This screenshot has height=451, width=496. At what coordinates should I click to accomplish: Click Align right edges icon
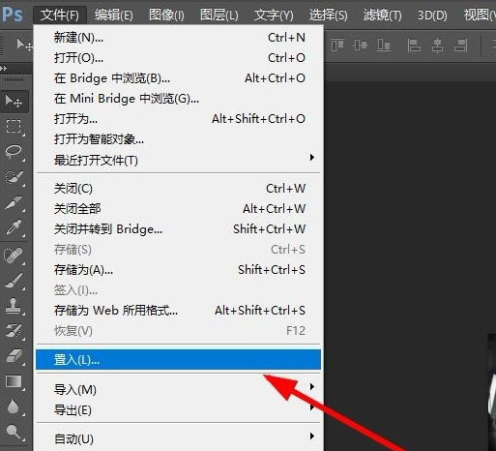coord(461,45)
